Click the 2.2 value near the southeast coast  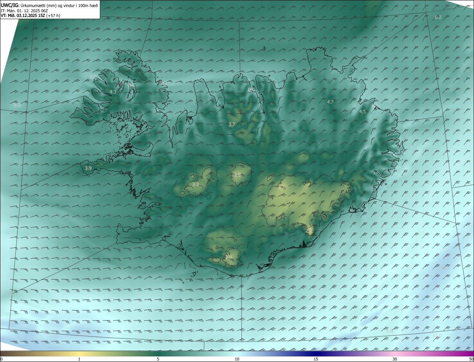click(308, 231)
